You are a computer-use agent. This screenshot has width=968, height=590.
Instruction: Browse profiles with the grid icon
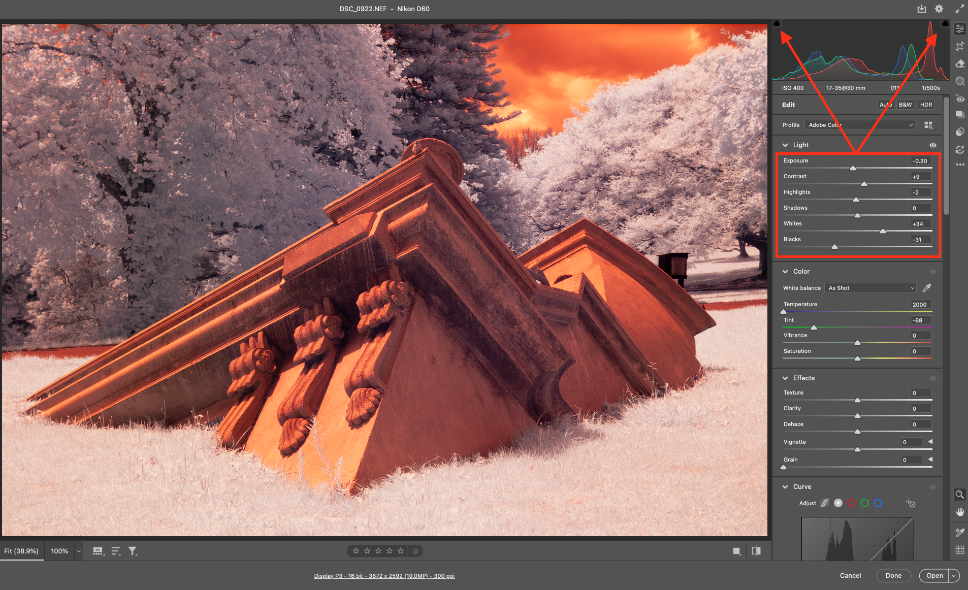point(928,125)
